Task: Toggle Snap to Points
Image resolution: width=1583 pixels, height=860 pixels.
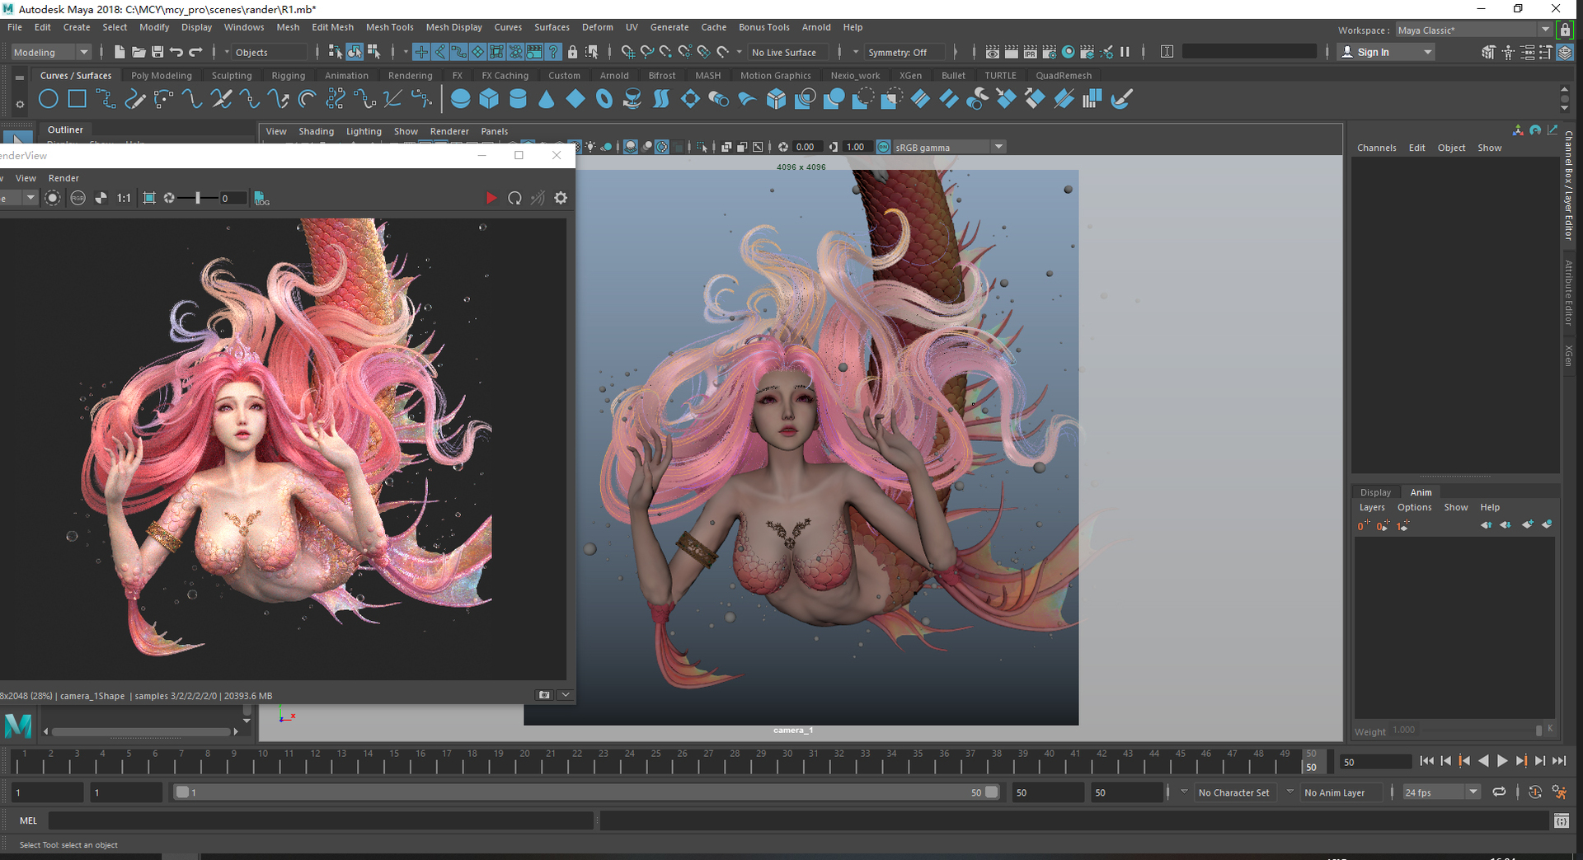Action: pyautogui.click(x=666, y=52)
